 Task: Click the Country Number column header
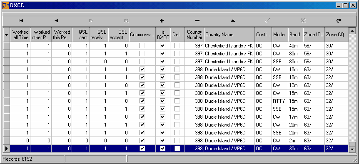click(x=194, y=35)
